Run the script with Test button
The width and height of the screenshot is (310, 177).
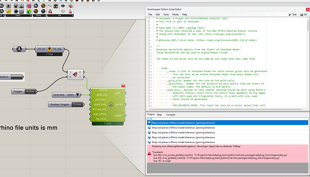coord(292,15)
